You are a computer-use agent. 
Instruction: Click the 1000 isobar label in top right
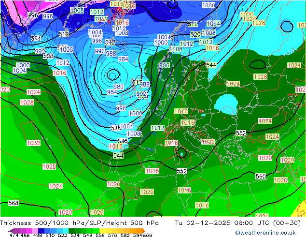coord(209,5)
